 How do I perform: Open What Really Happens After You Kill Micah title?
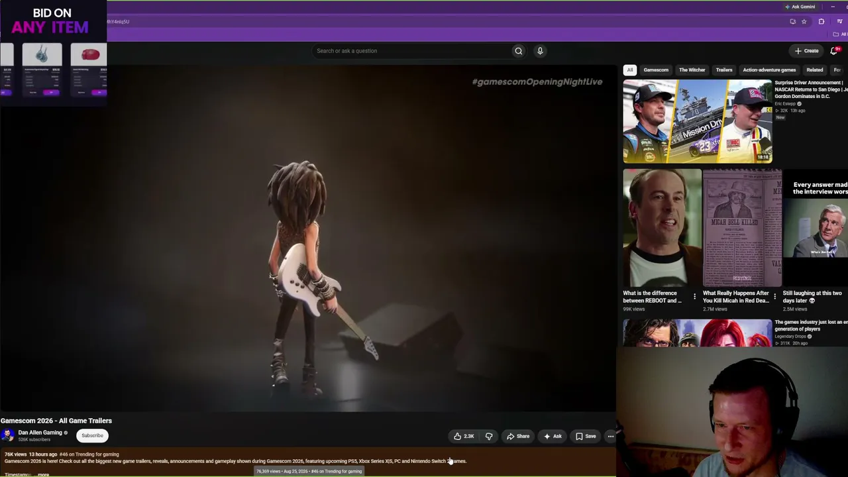pyautogui.click(x=736, y=297)
